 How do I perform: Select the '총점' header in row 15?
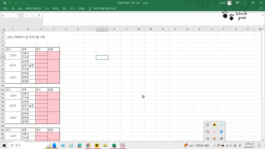pos(53,89)
